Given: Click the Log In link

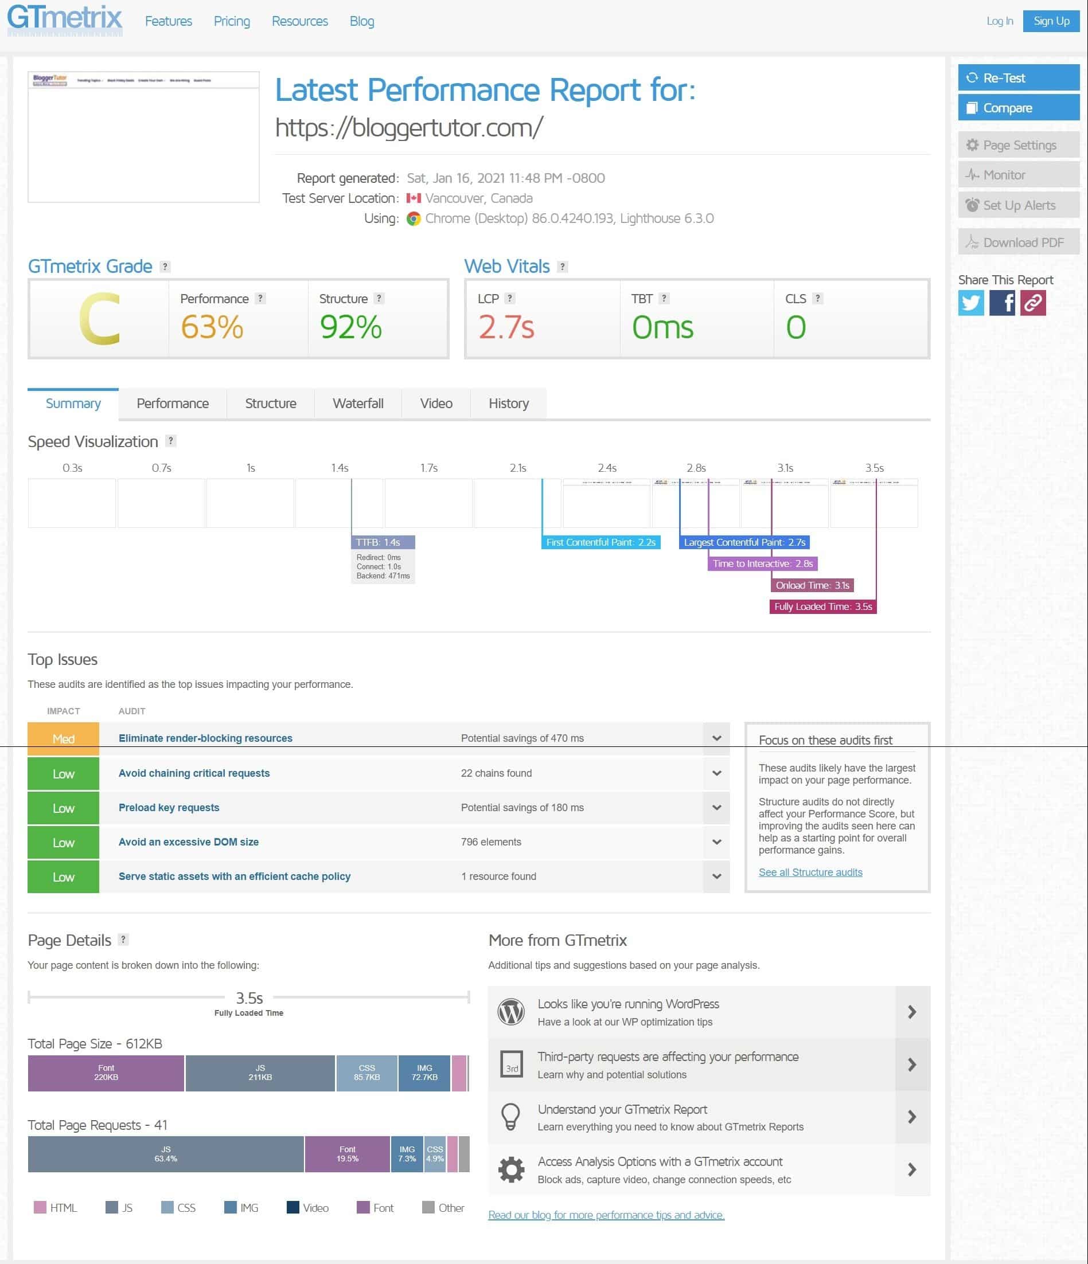Looking at the screenshot, I should (x=1000, y=21).
